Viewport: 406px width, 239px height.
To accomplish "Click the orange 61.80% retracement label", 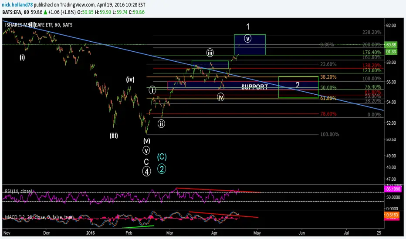I will pyautogui.click(x=328, y=98).
